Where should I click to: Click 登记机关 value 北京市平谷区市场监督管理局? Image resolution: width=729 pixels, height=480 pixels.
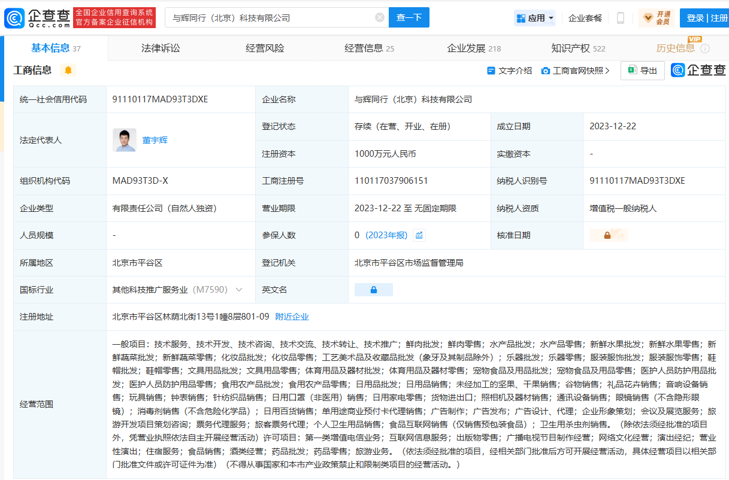point(409,263)
